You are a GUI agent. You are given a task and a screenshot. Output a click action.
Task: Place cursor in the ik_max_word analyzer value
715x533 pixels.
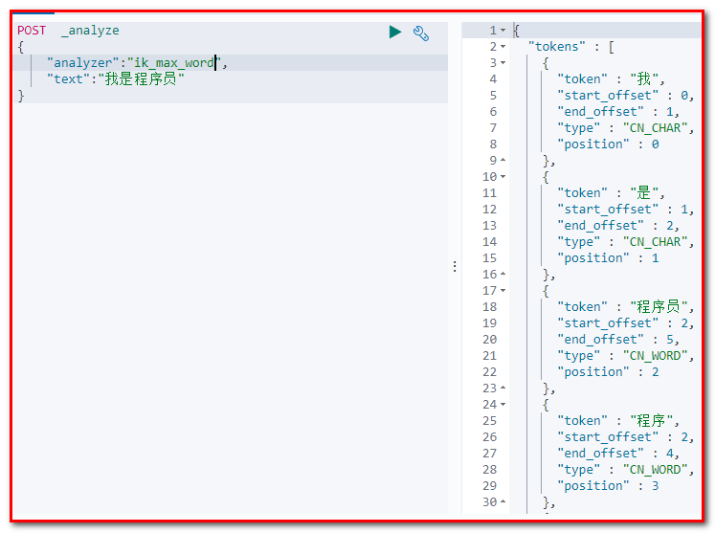point(172,63)
